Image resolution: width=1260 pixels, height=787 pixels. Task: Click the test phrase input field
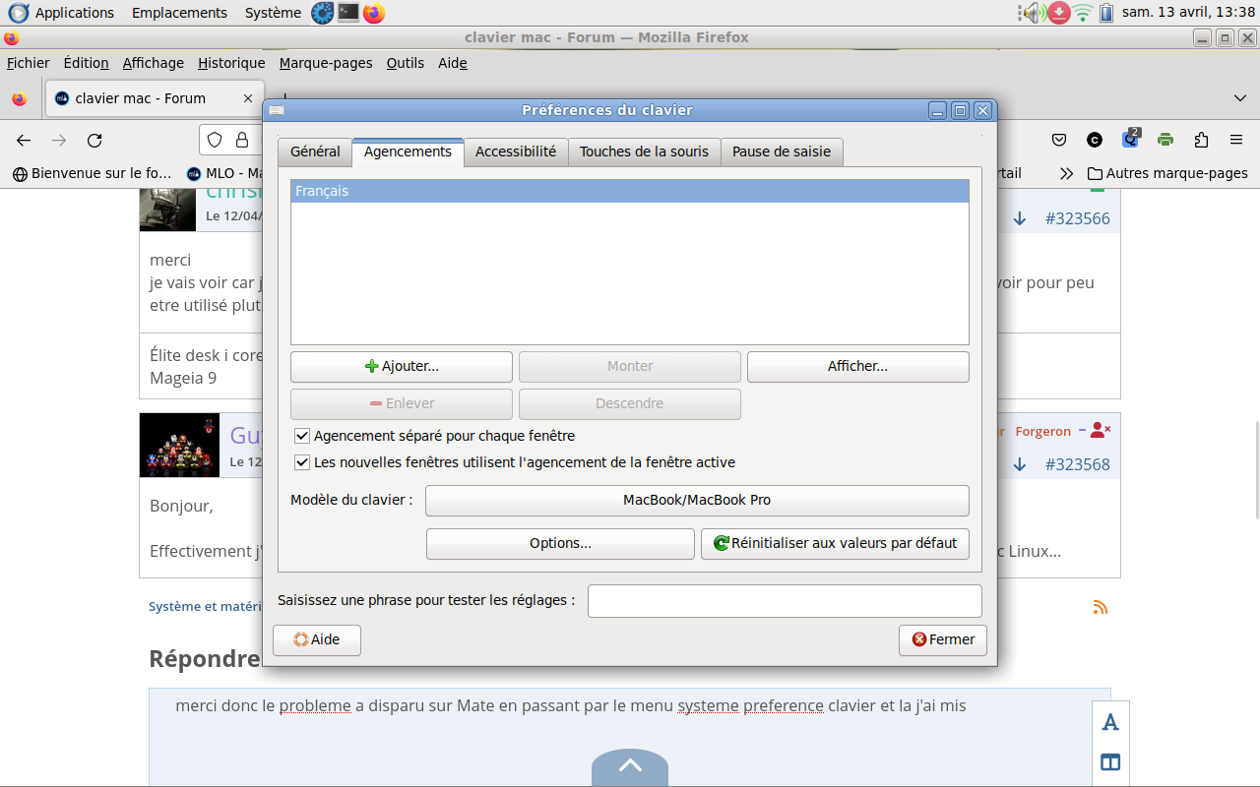785,601
